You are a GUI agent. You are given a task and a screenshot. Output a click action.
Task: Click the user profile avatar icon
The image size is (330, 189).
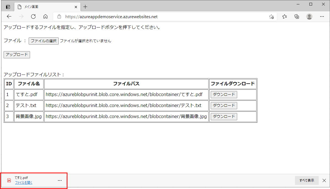309,17
